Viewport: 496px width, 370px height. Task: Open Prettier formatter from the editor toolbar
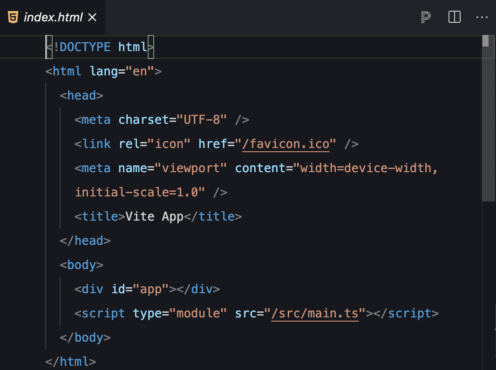425,17
